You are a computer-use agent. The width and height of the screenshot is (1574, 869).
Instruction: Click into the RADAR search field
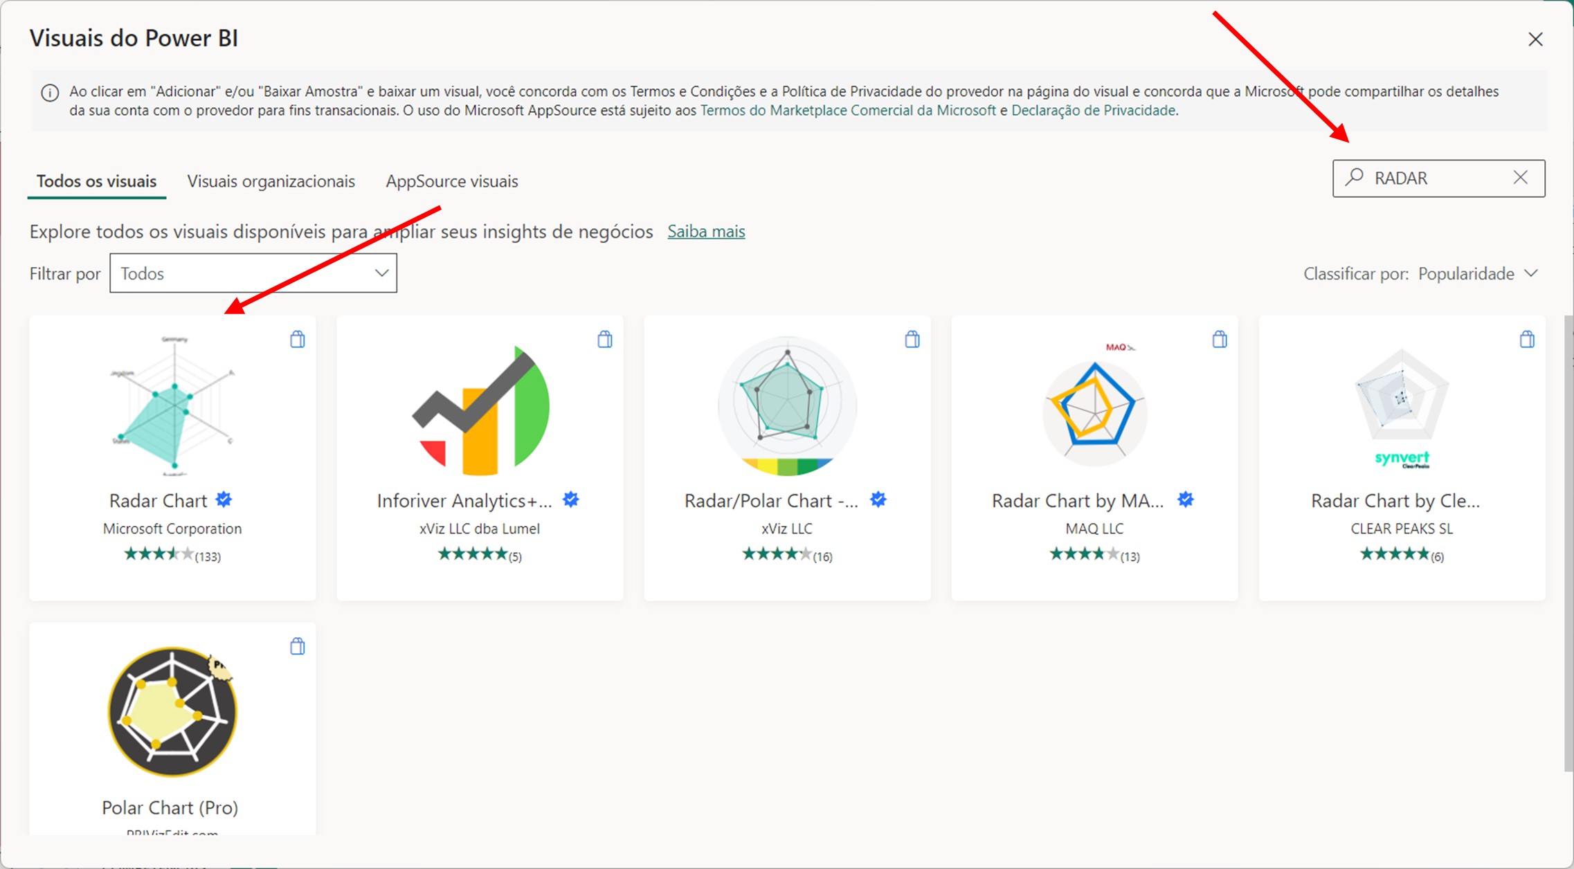click(1439, 179)
